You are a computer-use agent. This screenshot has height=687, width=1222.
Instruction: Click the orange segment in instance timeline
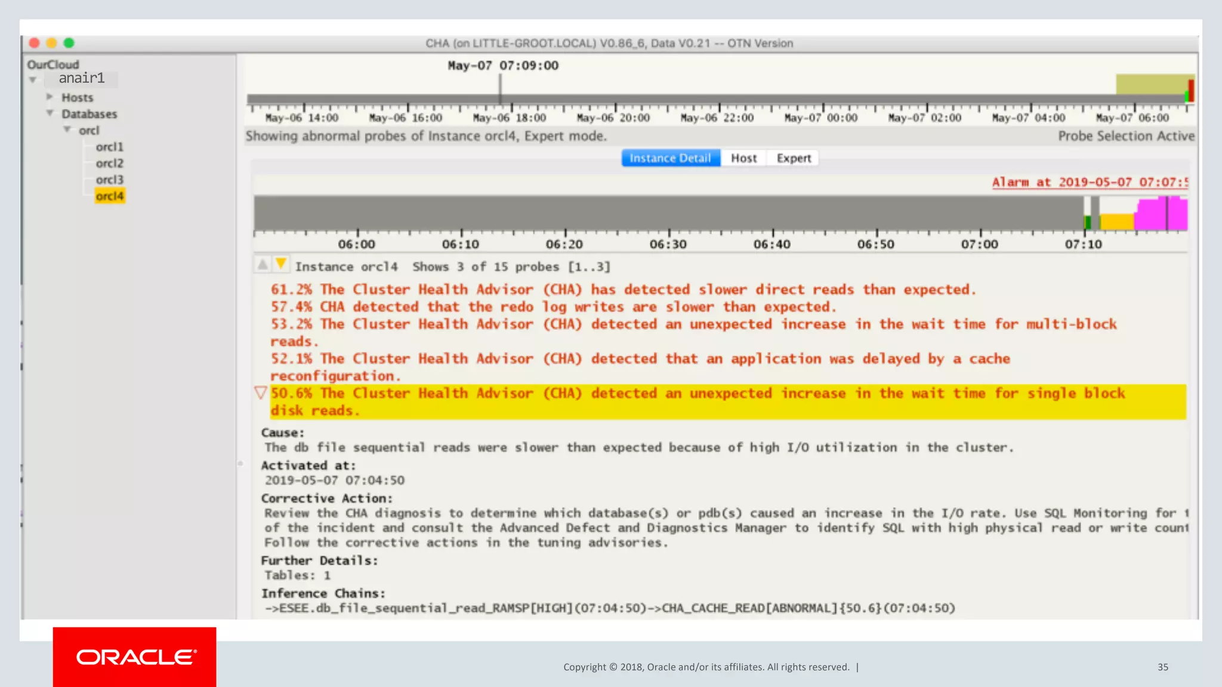click(x=1116, y=222)
